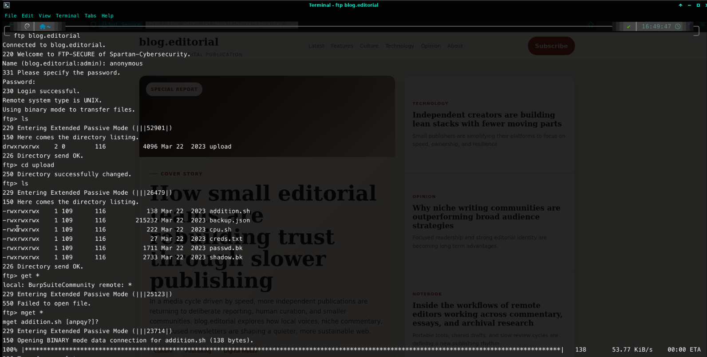Click the terminal app icon in title bar
Image resolution: width=707 pixels, height=357 pixels.
click(x=6, y=5)
